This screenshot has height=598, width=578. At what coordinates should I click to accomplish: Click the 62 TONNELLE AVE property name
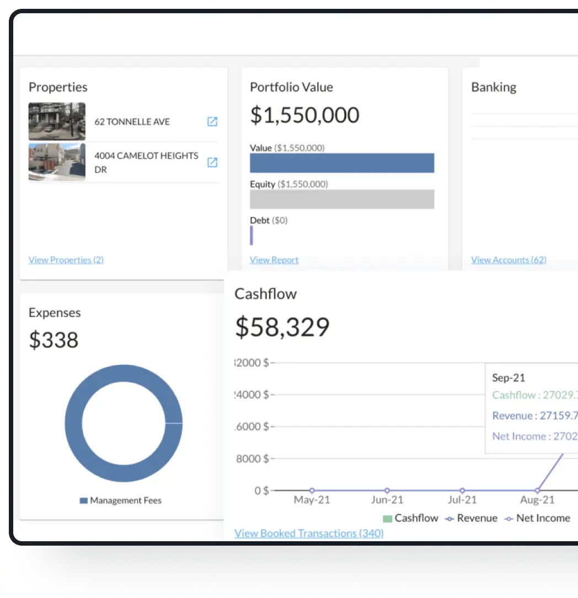tap(132, 122)
